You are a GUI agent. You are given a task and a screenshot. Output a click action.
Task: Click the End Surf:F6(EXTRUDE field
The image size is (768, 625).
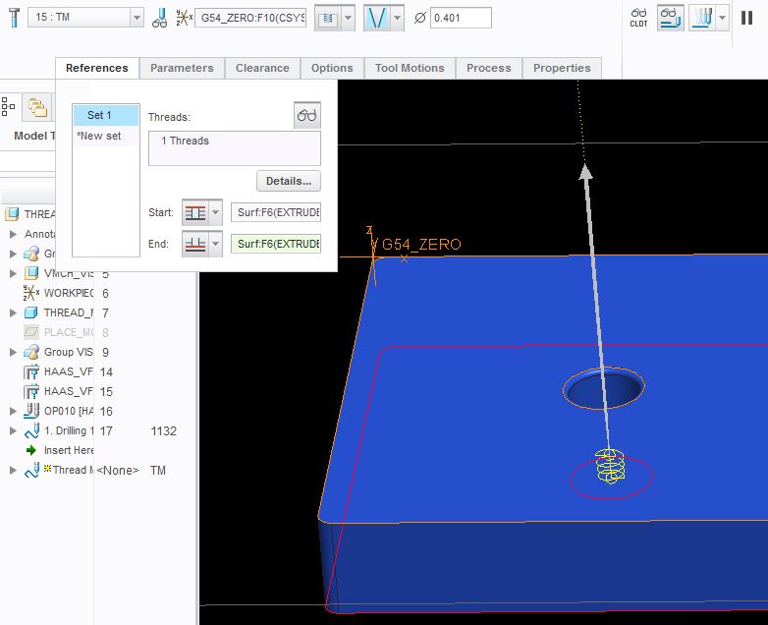click(x=276, y=244)
